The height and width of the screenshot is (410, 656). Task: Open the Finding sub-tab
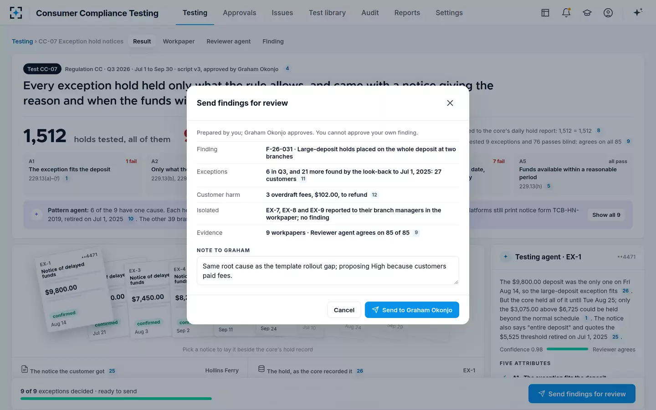[273, 41]
